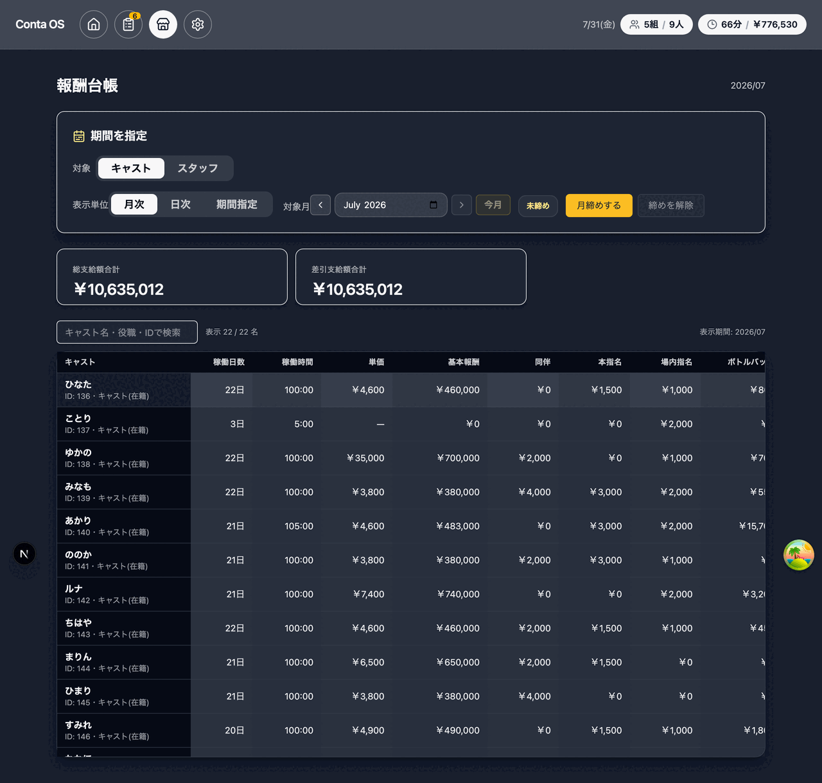Open the clipboard icon with badge 6

click(x=128, y=24)
